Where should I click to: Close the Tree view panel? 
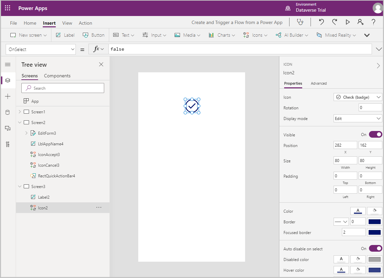(101, 64)
